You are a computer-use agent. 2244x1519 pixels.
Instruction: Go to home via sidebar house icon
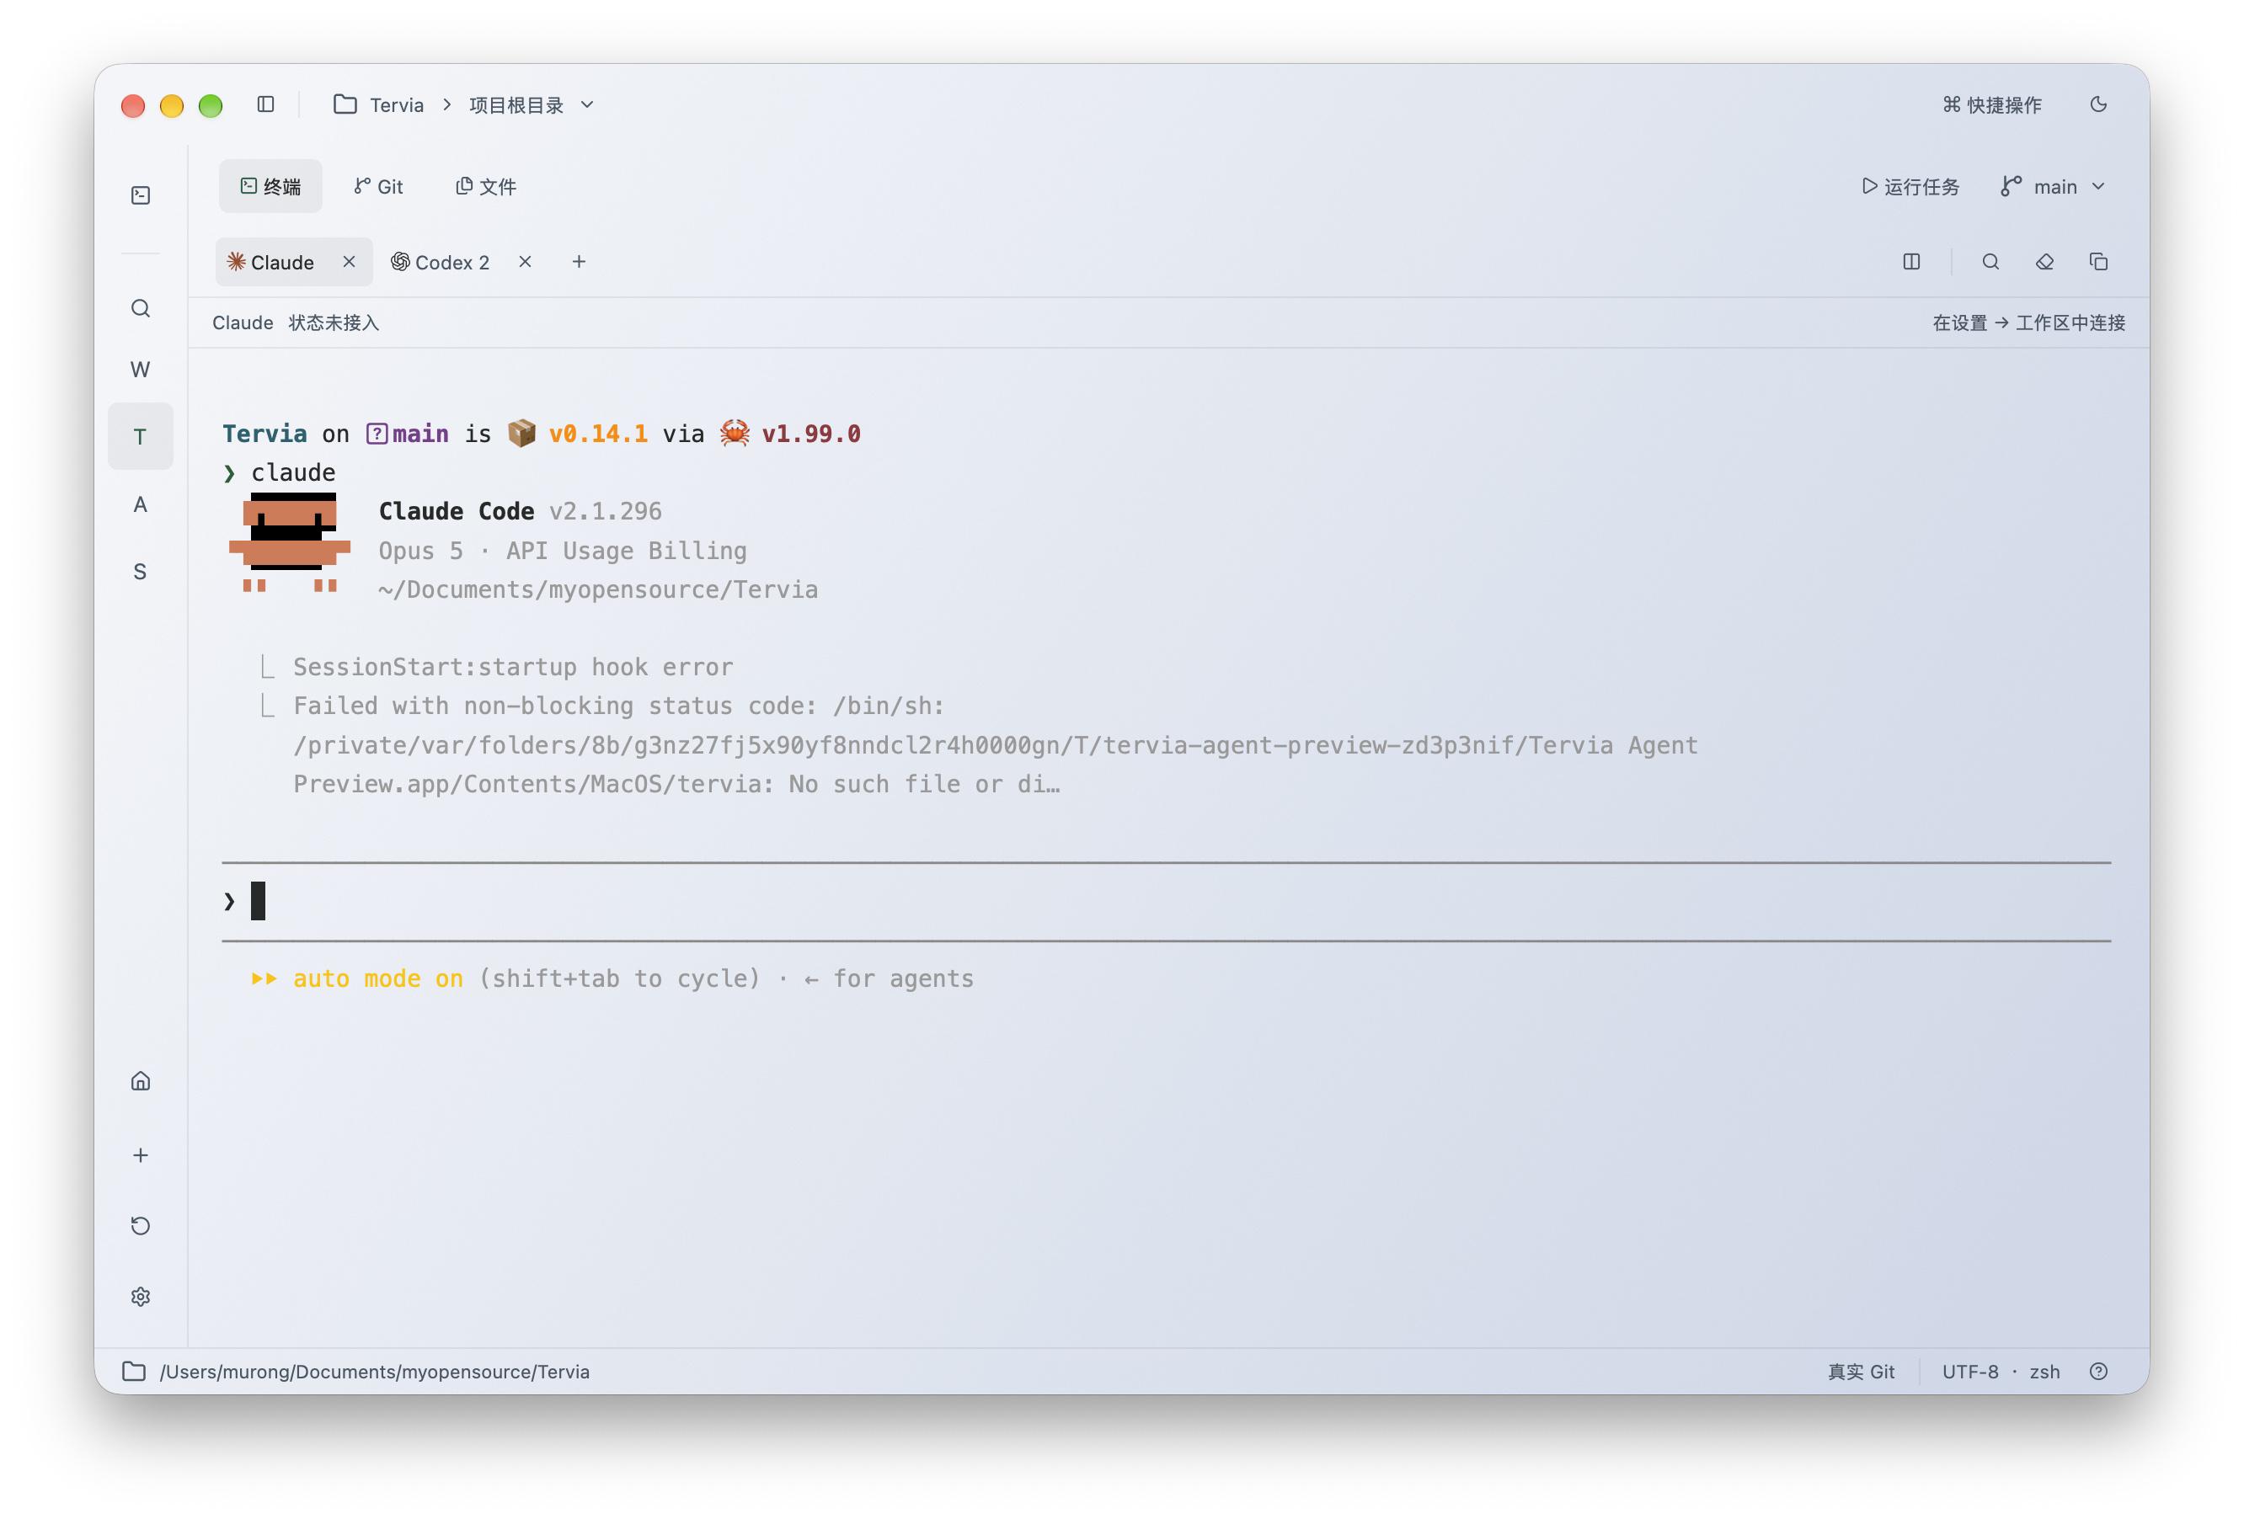click(x=141, y=1081)
